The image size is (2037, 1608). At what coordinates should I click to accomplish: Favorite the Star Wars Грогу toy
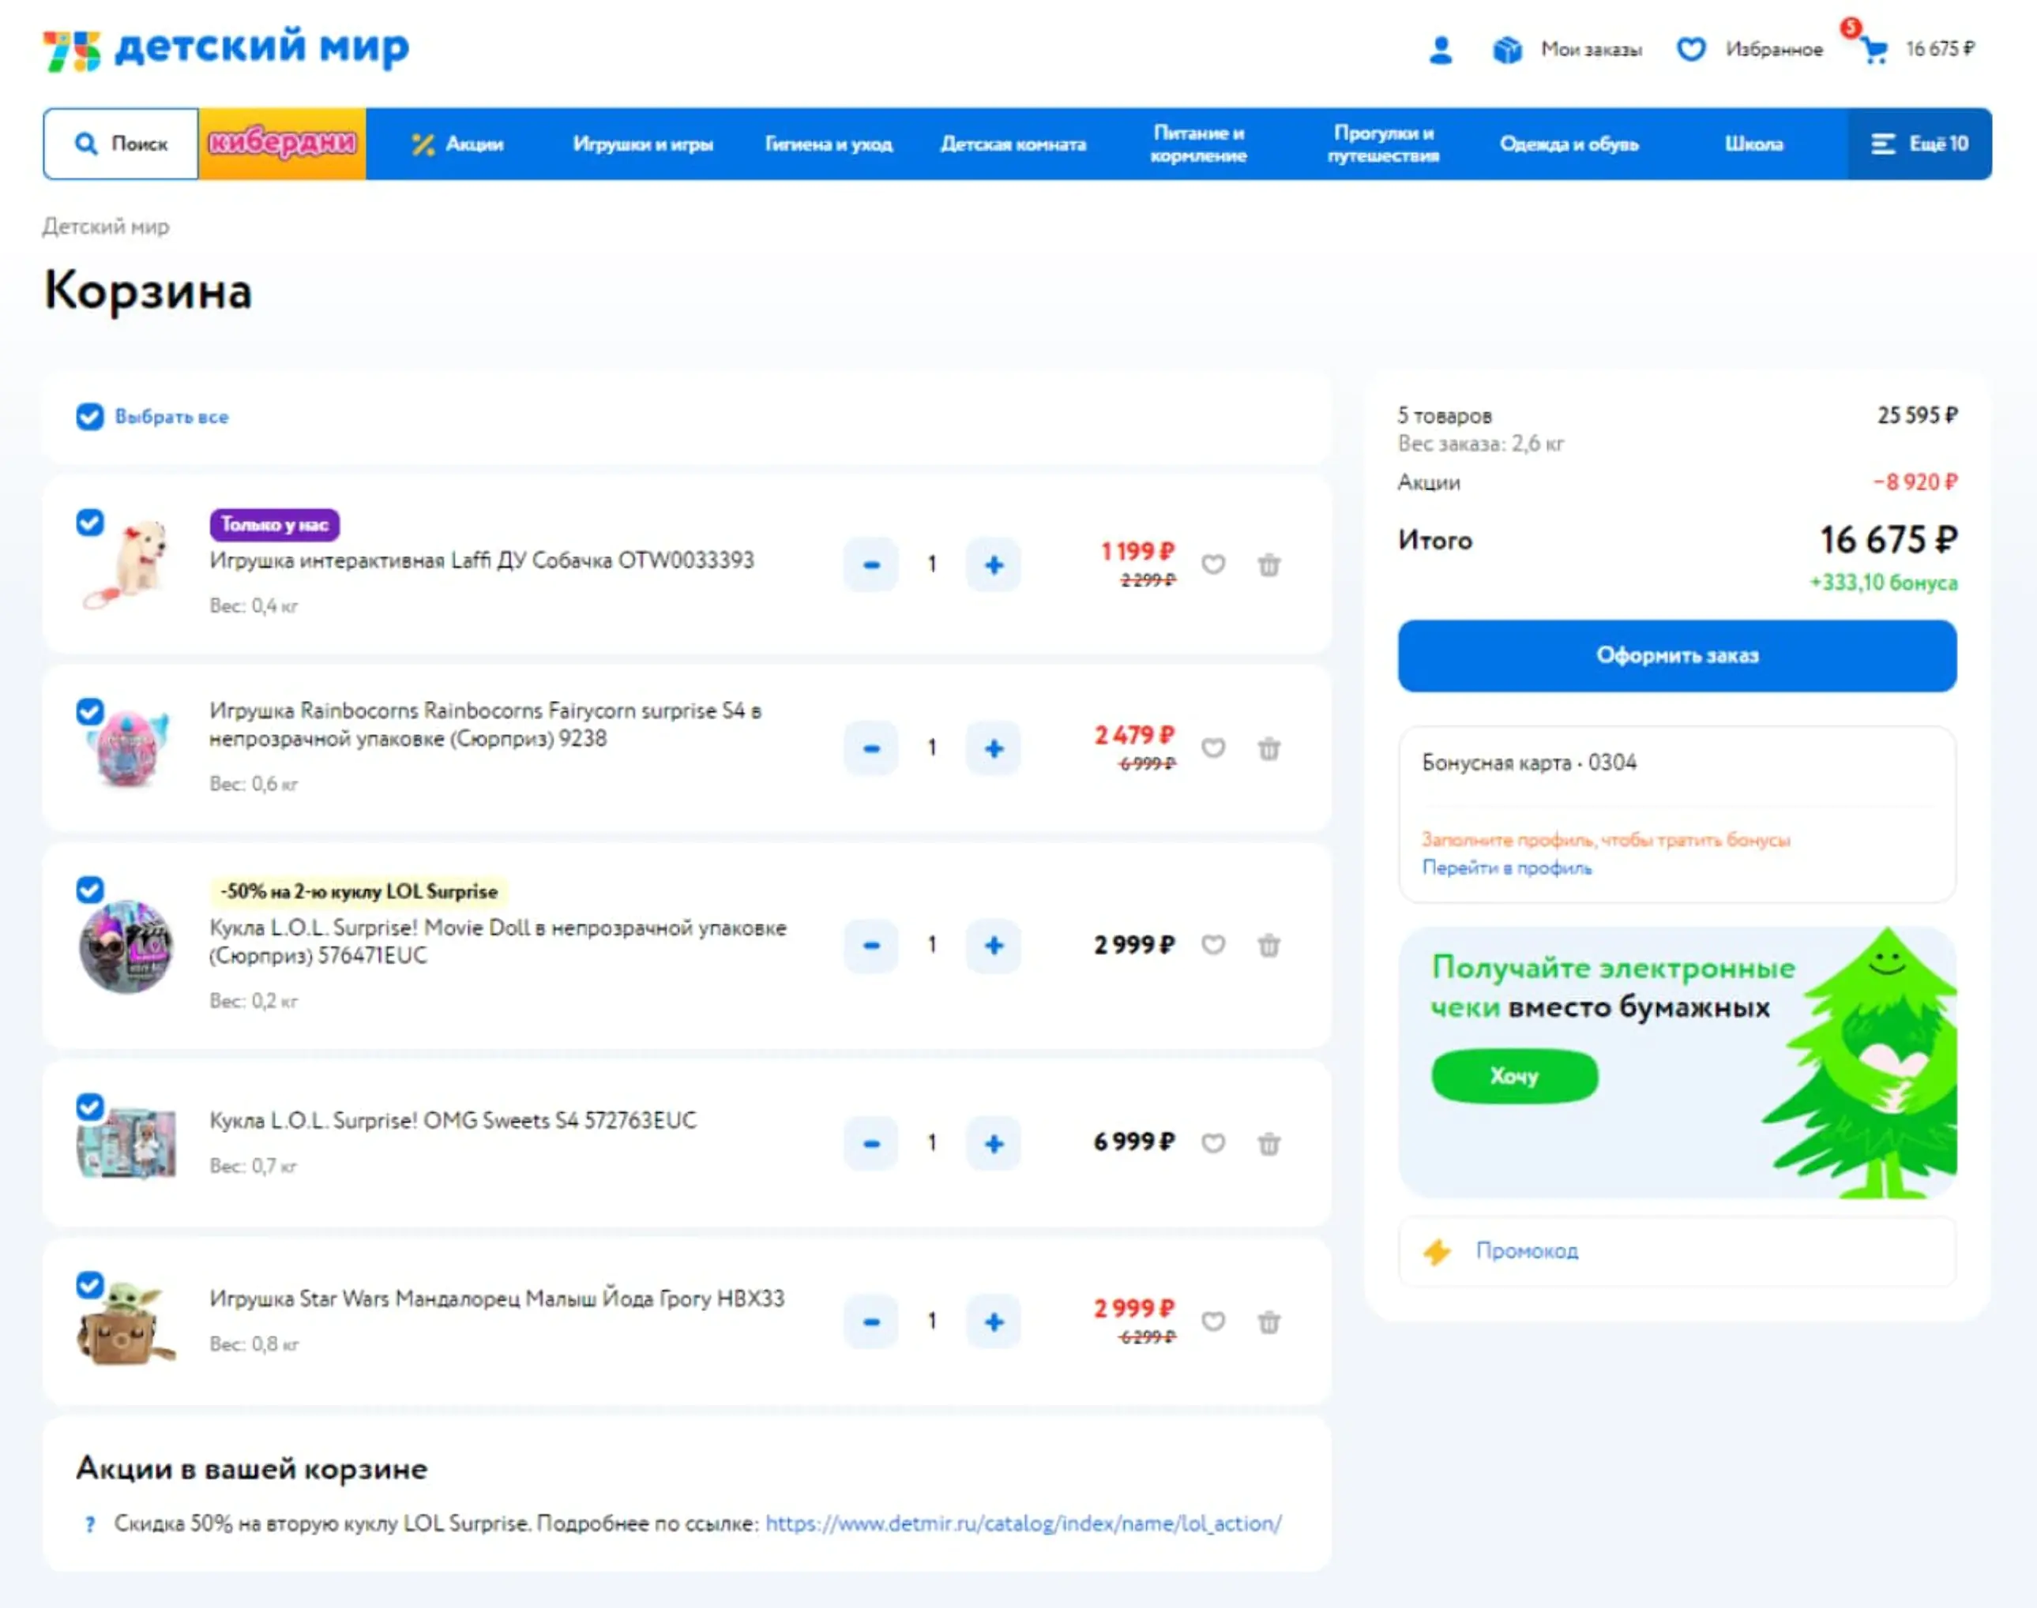point(1213,1321)
